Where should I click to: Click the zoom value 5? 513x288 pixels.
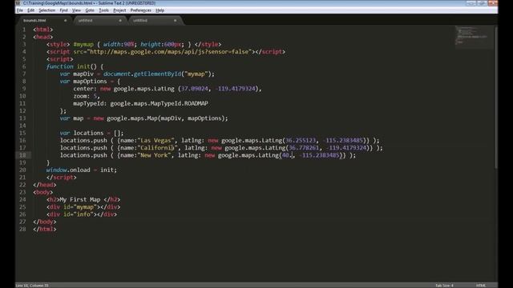[95, 96]
